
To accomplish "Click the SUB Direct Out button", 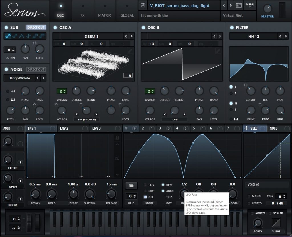I will 36,27.
